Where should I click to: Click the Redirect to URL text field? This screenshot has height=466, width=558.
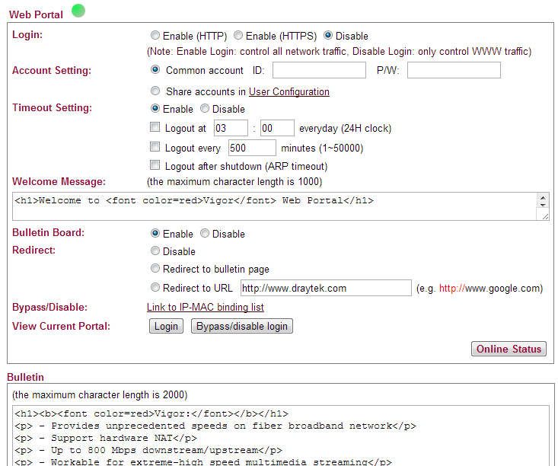[326, 288]
